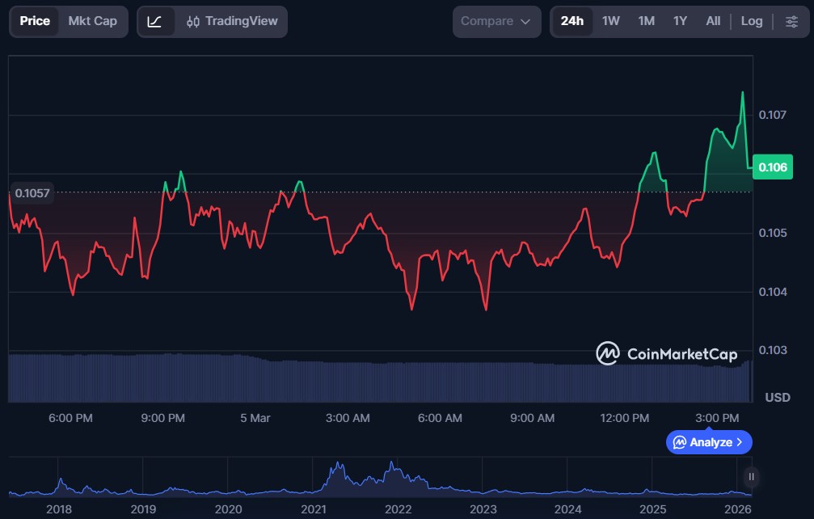814x519 pixels.
Task: Select the line chart view icon
Action: coord(155,22)
